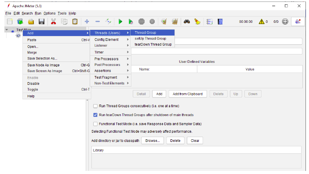Enable the Functional Test Mode checkbox
Viewport: 309px width, 174px height.
click(95, 124)
